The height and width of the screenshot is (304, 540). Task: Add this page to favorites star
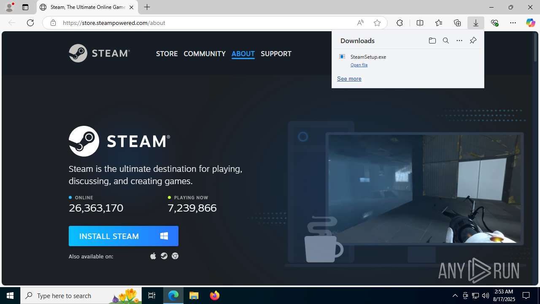[x=377, y=23]
